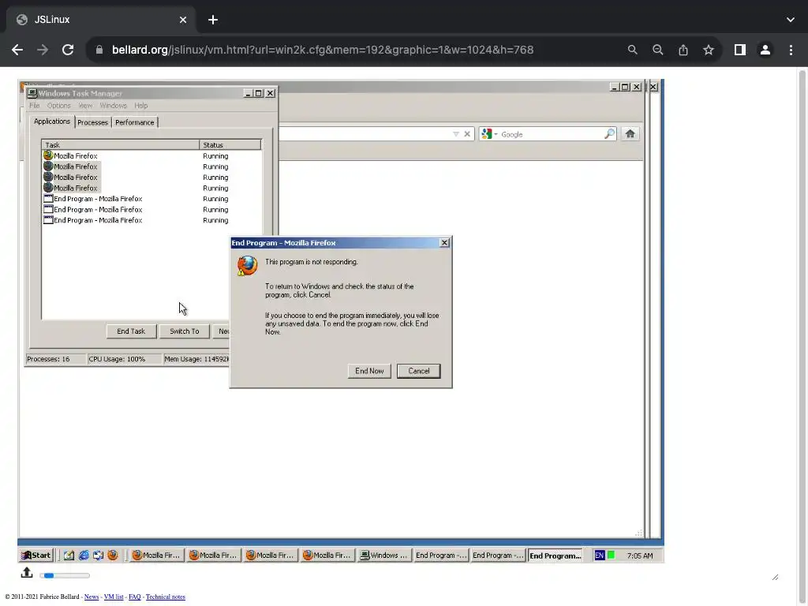Launch Outlook Express from quick launch
Screen dimensions: 808x606
click(x=98, y=555)
